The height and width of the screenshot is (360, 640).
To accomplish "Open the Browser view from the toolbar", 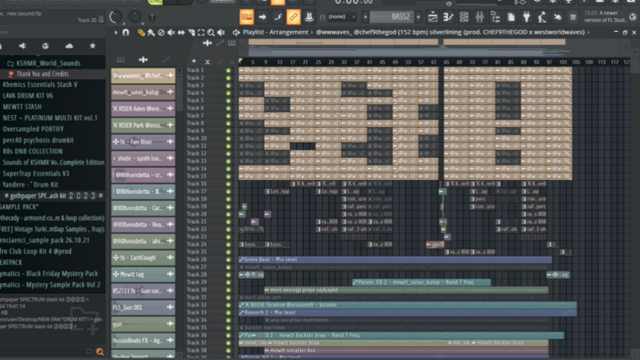I will (x=496, y=16).
